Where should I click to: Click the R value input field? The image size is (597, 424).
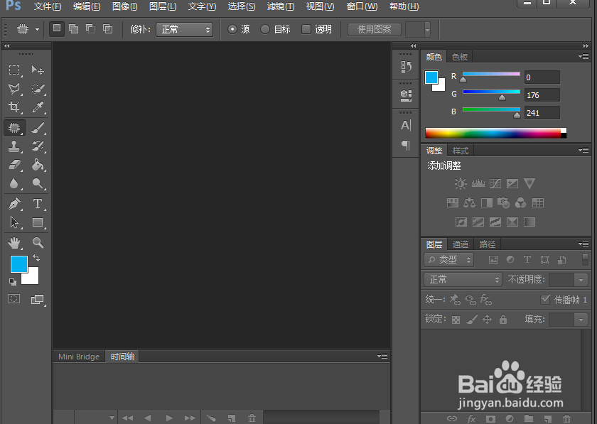click(x=542, y=77)
